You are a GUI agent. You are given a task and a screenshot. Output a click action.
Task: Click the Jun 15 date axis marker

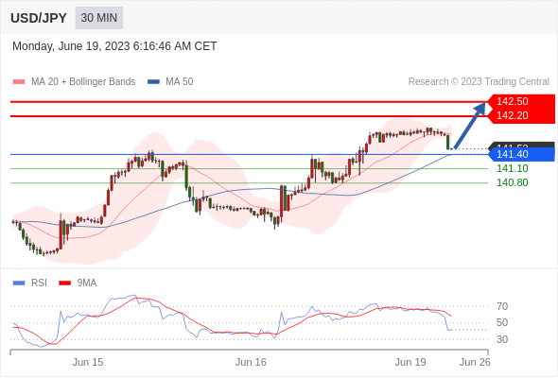click(88, 362)
